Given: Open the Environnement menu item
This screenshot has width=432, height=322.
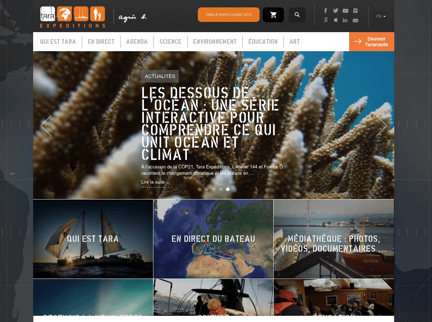Looking at the screenshot, I should tap(215, 42).
